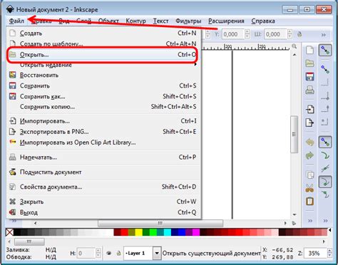Pick the no-color X swatch in palette
This screenshot has width=338, height=265.
pos(9,232)
